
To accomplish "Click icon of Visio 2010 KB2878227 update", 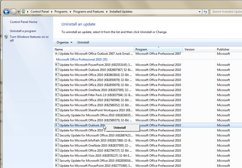I will pyautogui.click(x=57, y=156).
